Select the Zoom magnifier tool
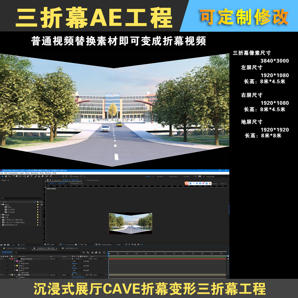Image resolution: width=298 pixels, height=298 pixels. tap(9, 176)
